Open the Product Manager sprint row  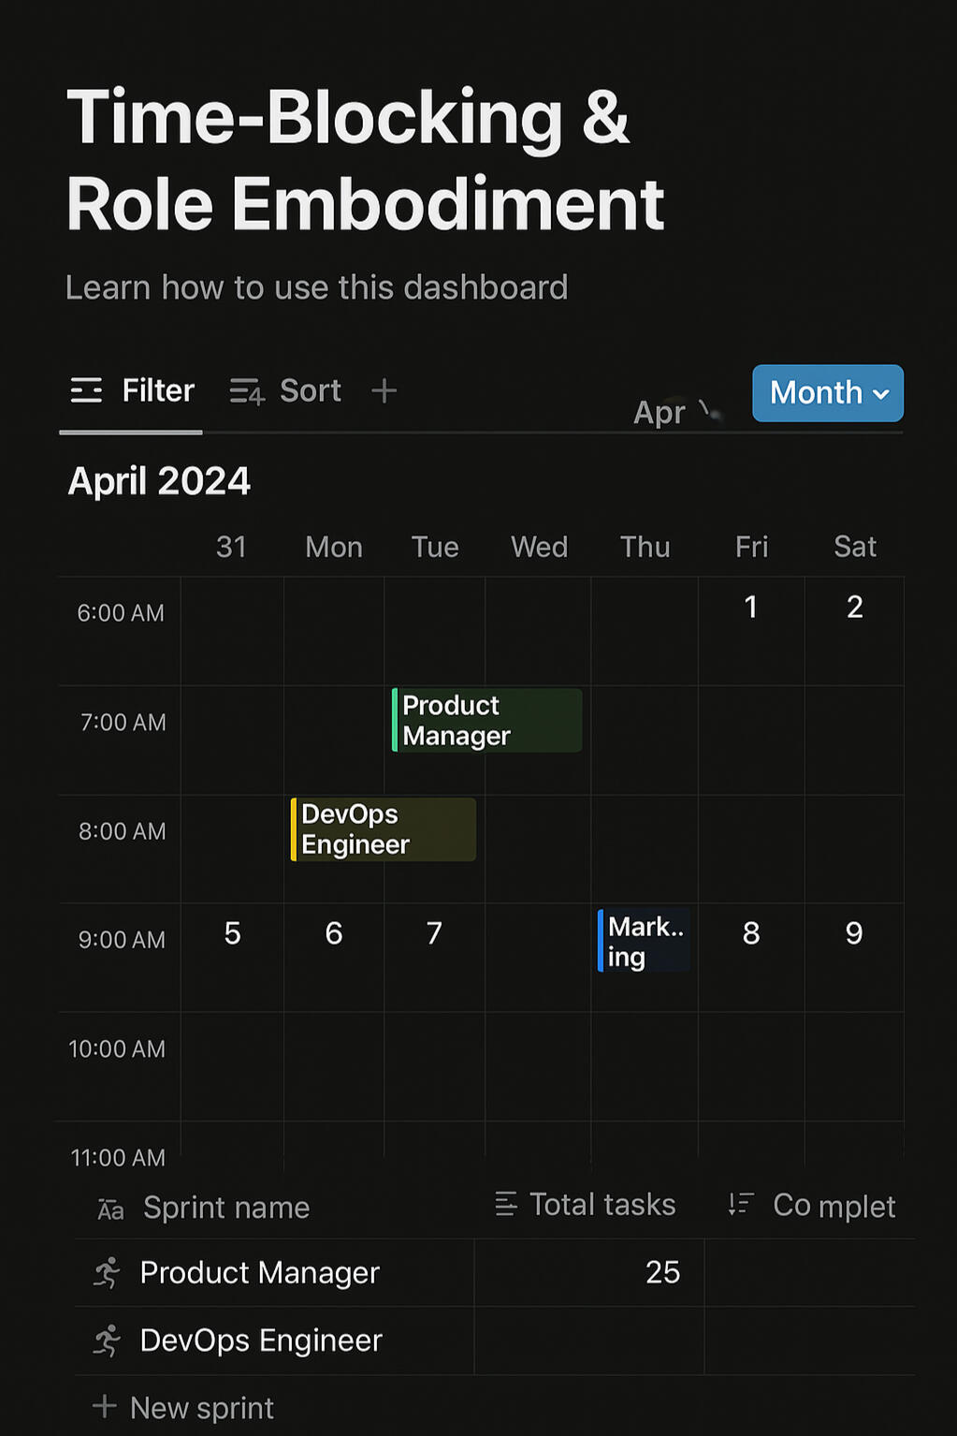[x=259, y=1273]
